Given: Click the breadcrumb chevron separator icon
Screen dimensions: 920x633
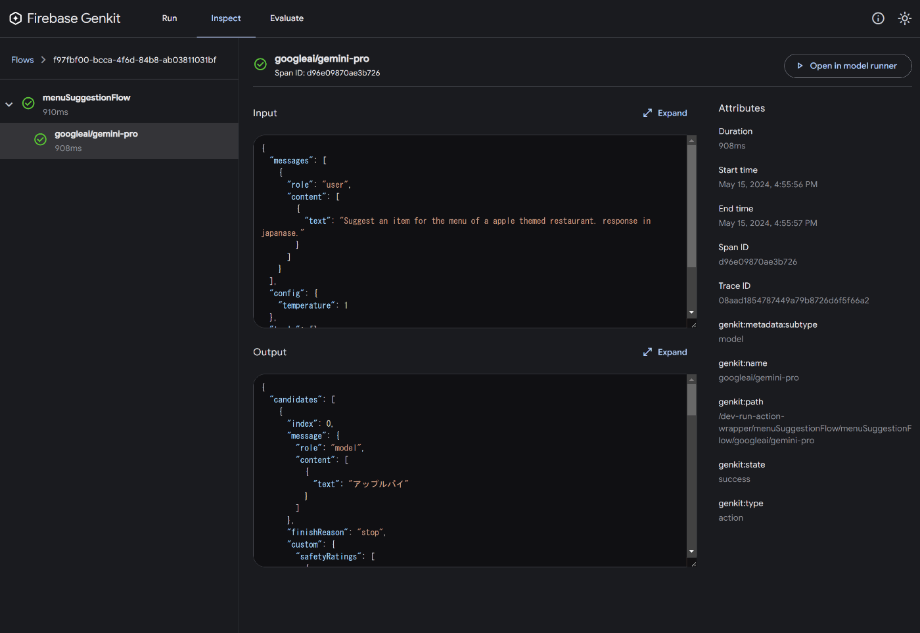Looking at the screenshot, I should click(x=43, y=60).
